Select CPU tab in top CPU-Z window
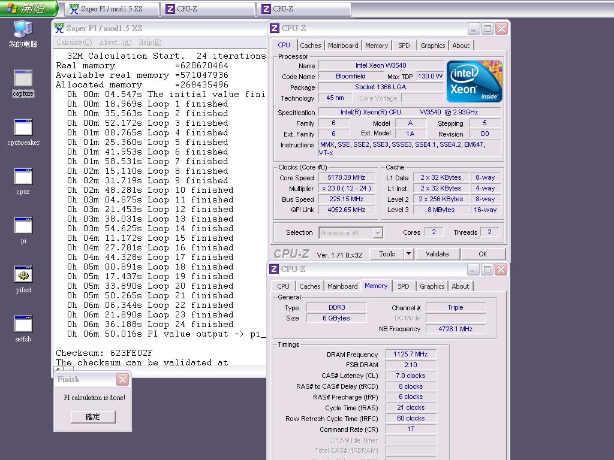614x460 pixels. [x=284, y=45]
